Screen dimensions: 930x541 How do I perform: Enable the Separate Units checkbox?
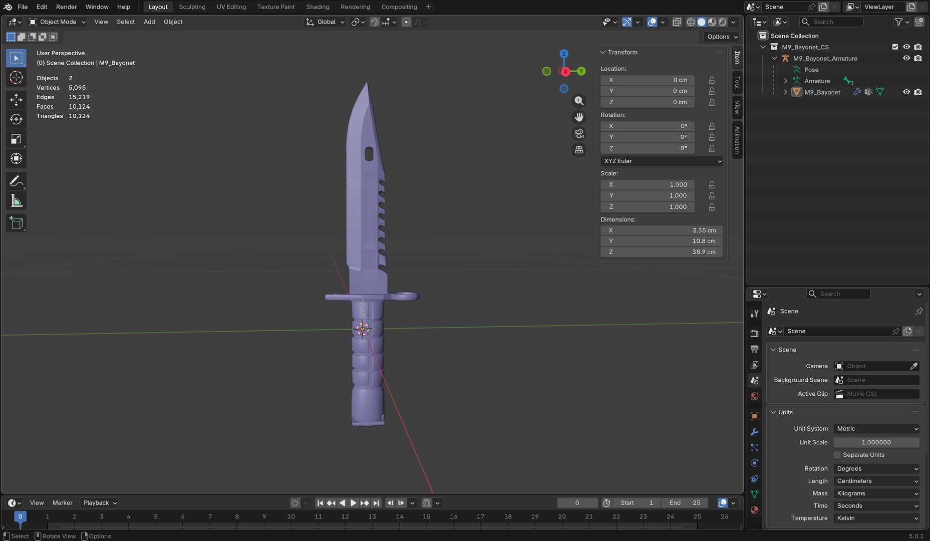[x=837, y=455]
